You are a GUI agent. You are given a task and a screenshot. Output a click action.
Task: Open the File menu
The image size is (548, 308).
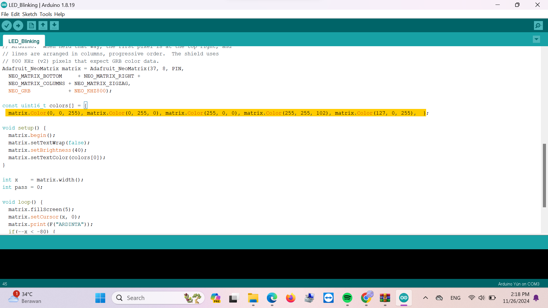[5, 14]
